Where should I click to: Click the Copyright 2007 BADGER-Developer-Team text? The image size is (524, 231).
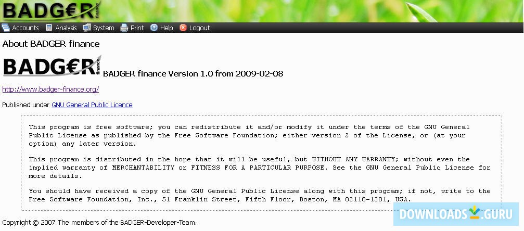pyautogui.click(x=99, y=222)
